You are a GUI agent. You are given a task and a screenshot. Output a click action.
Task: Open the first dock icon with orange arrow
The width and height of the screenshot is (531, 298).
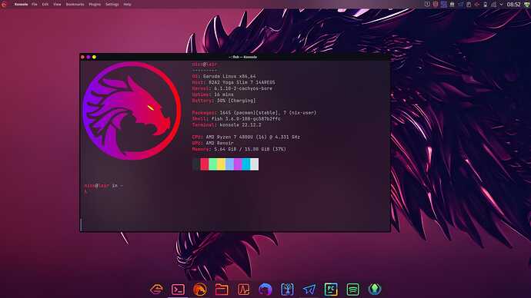[156, 290]
